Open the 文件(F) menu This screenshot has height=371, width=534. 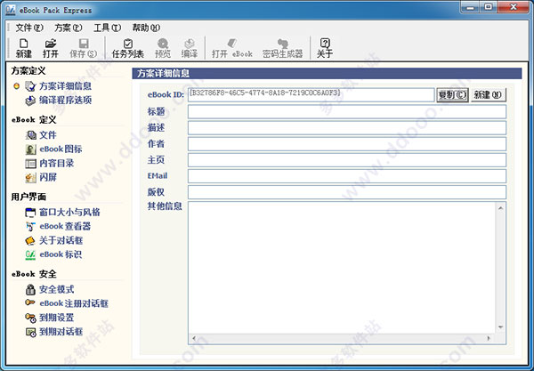[29, 28]
